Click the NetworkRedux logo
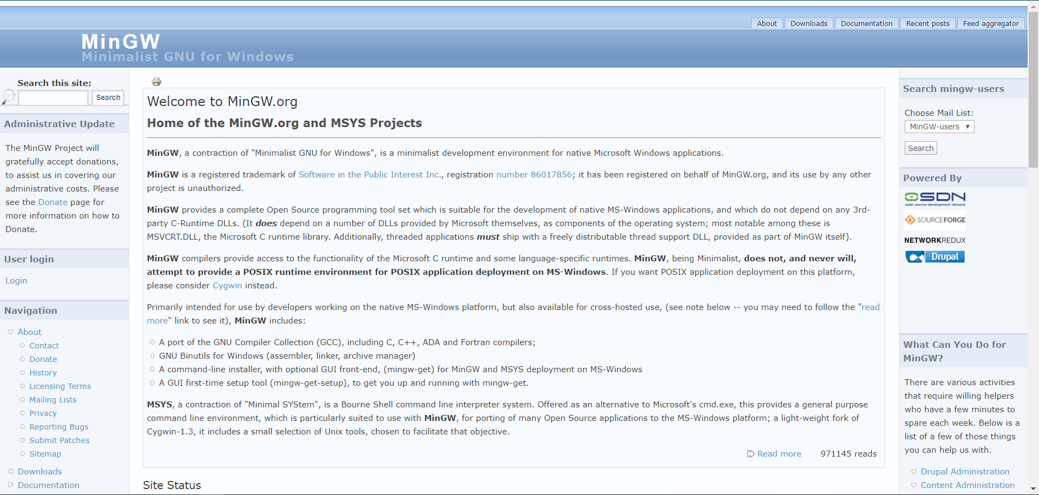 [935, 240]
